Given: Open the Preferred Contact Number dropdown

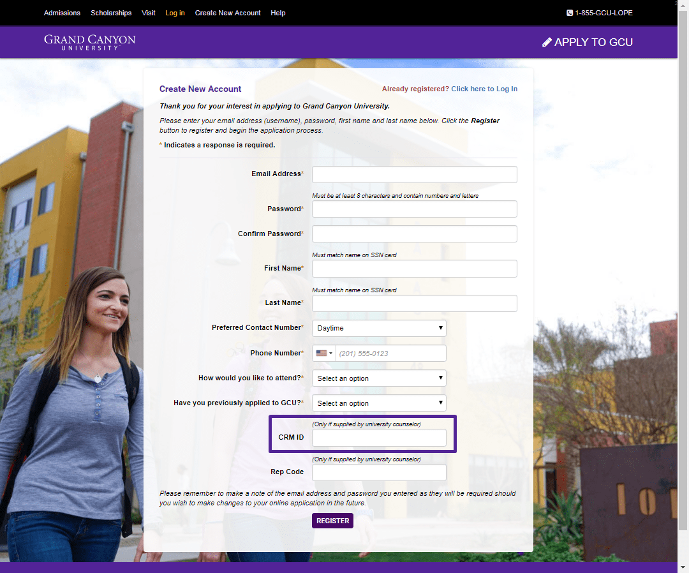Looking at the screenshot, I should (x=378, y=328).
